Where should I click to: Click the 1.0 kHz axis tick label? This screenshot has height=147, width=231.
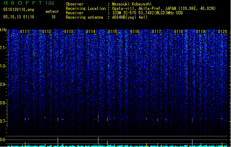click(x=3, y=66)
